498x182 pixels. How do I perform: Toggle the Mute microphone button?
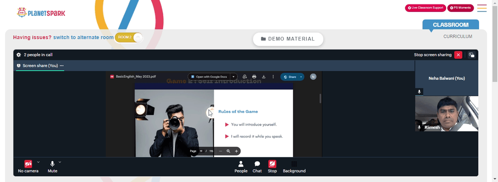[52, 167]
